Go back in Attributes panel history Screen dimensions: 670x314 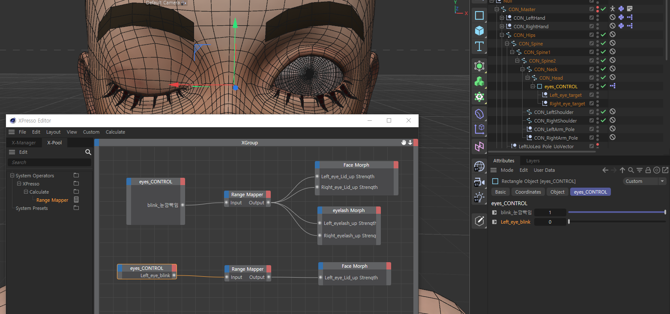(x=605, y=170)
